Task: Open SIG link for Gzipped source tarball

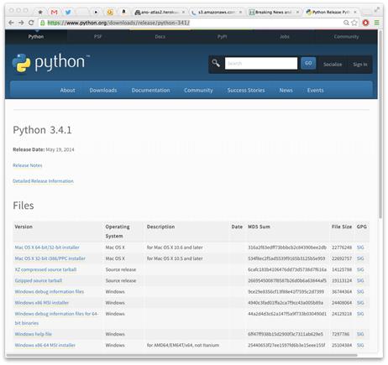Action: coord(360,280)
